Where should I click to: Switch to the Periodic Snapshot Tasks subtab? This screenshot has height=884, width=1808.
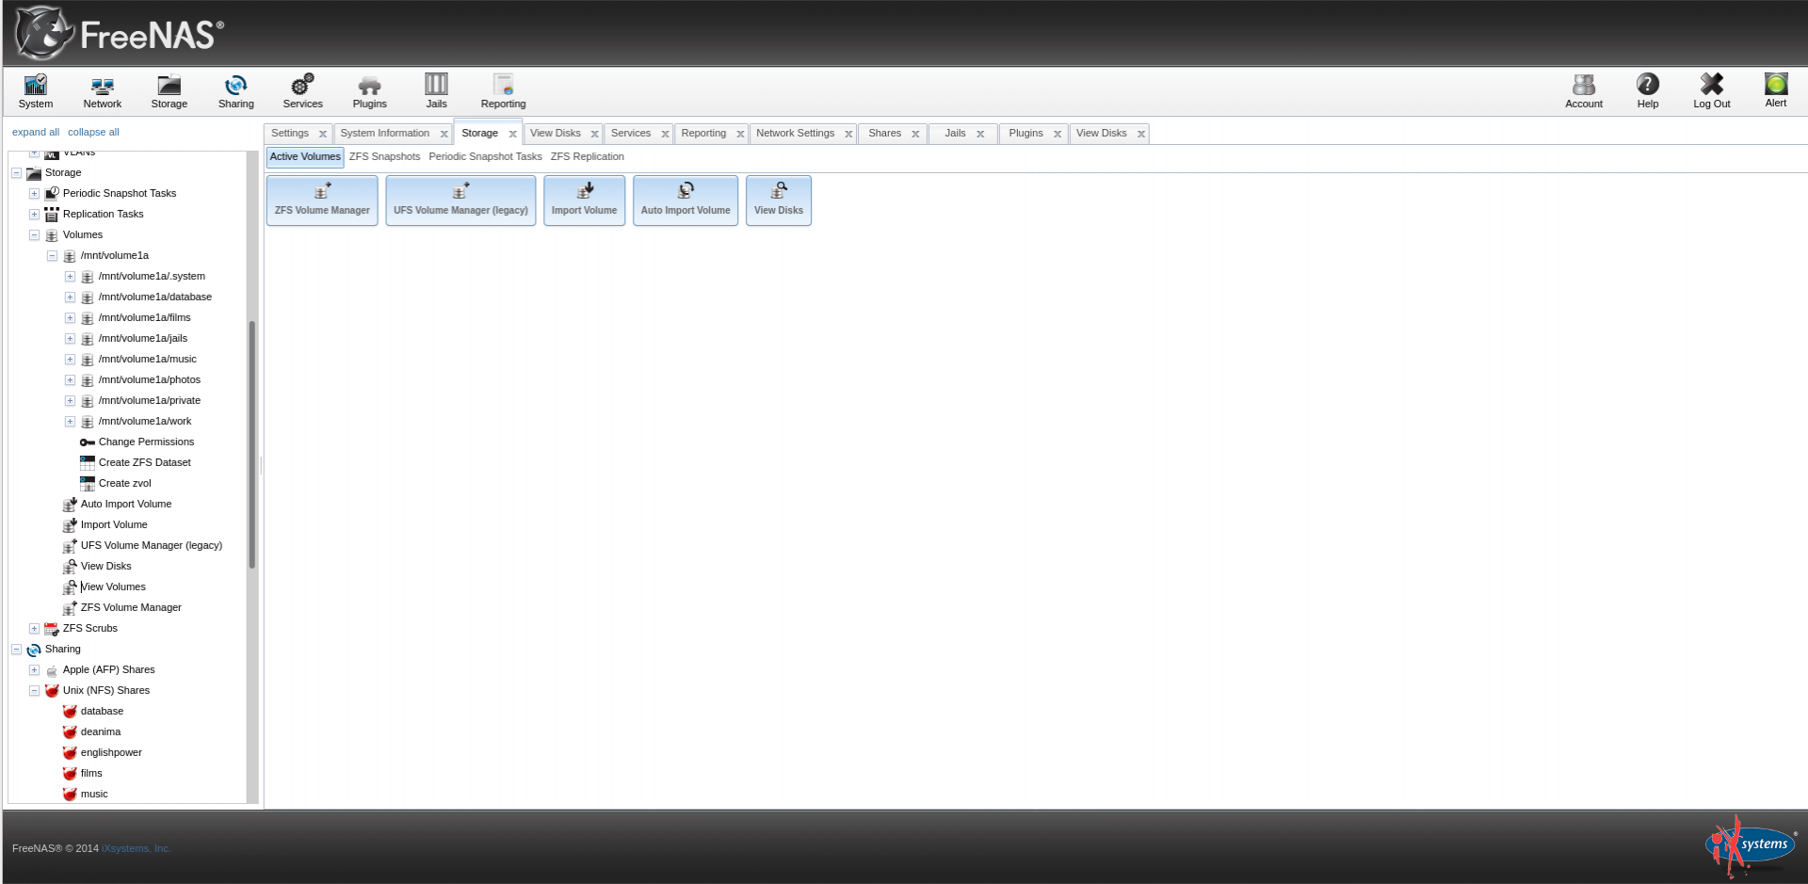pos(485,156)
